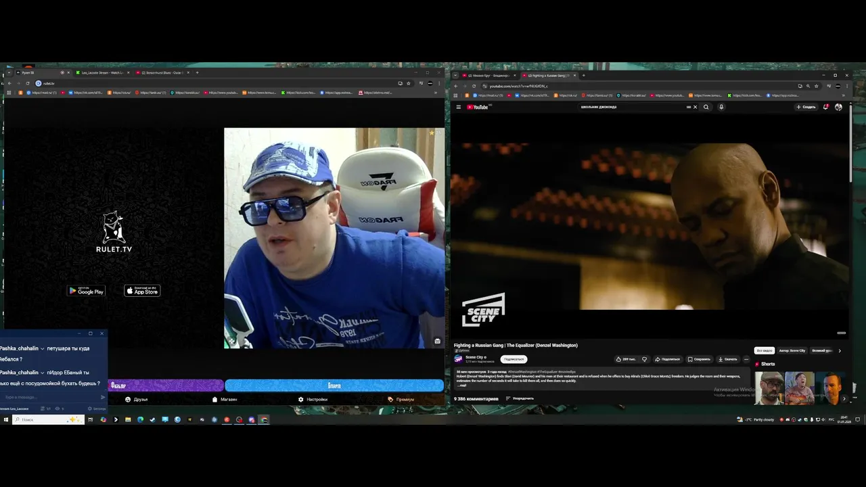Screen dimensions: 866x487
Task: Open a new tab in the YouTube window
Action: (584, 75)
